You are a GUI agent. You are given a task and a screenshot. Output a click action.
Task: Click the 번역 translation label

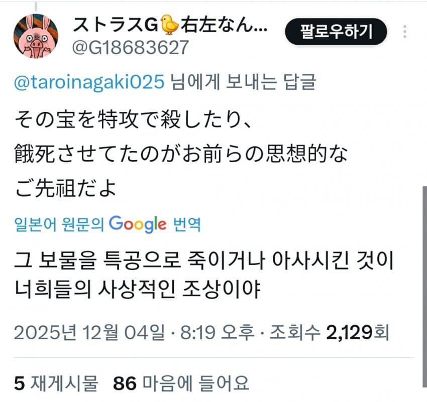[187, 224]
